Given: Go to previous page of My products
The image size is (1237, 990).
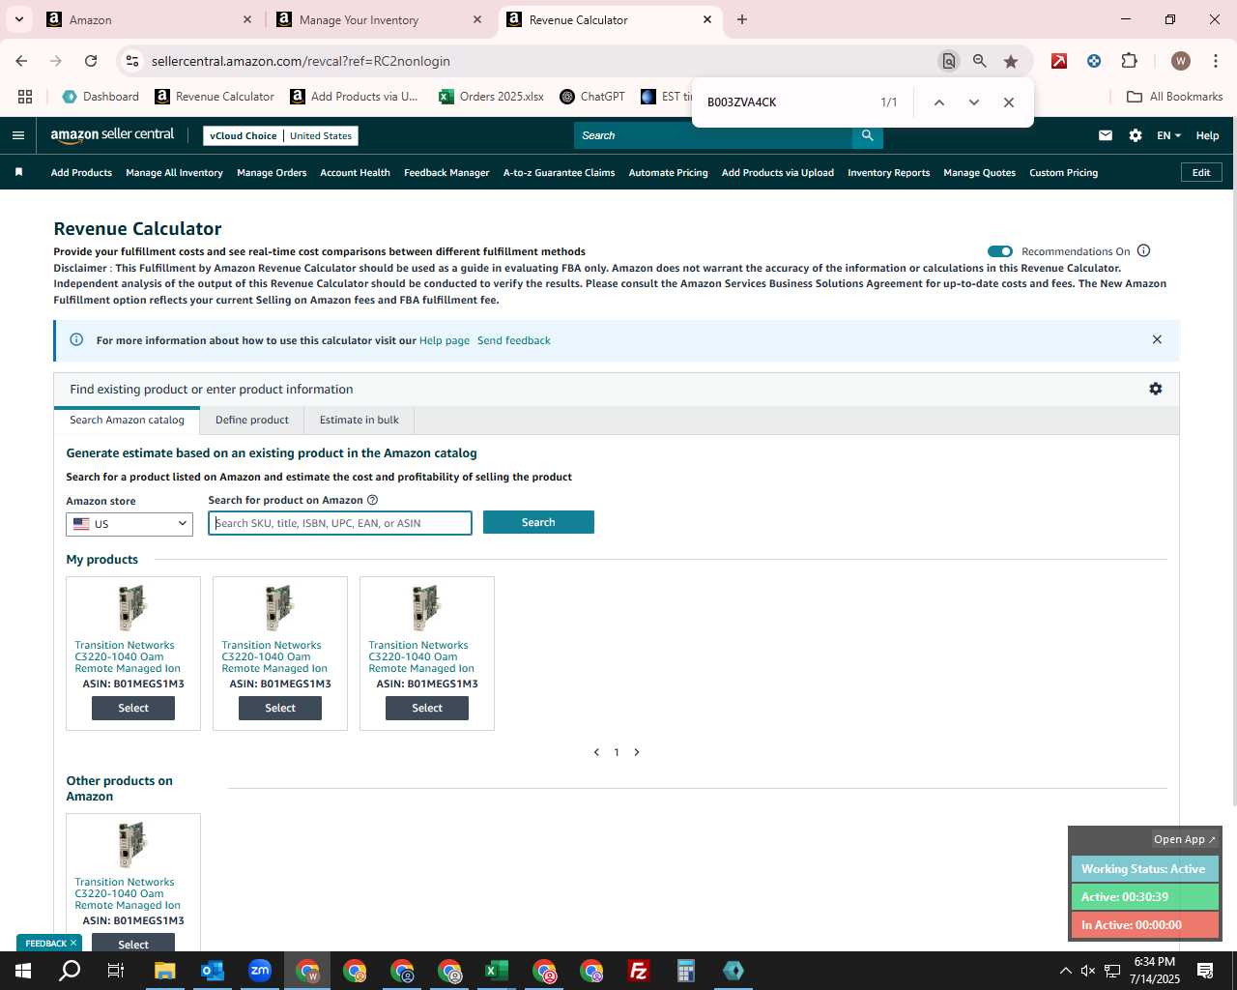Looking at the screenshot, I should coord(596,752).
